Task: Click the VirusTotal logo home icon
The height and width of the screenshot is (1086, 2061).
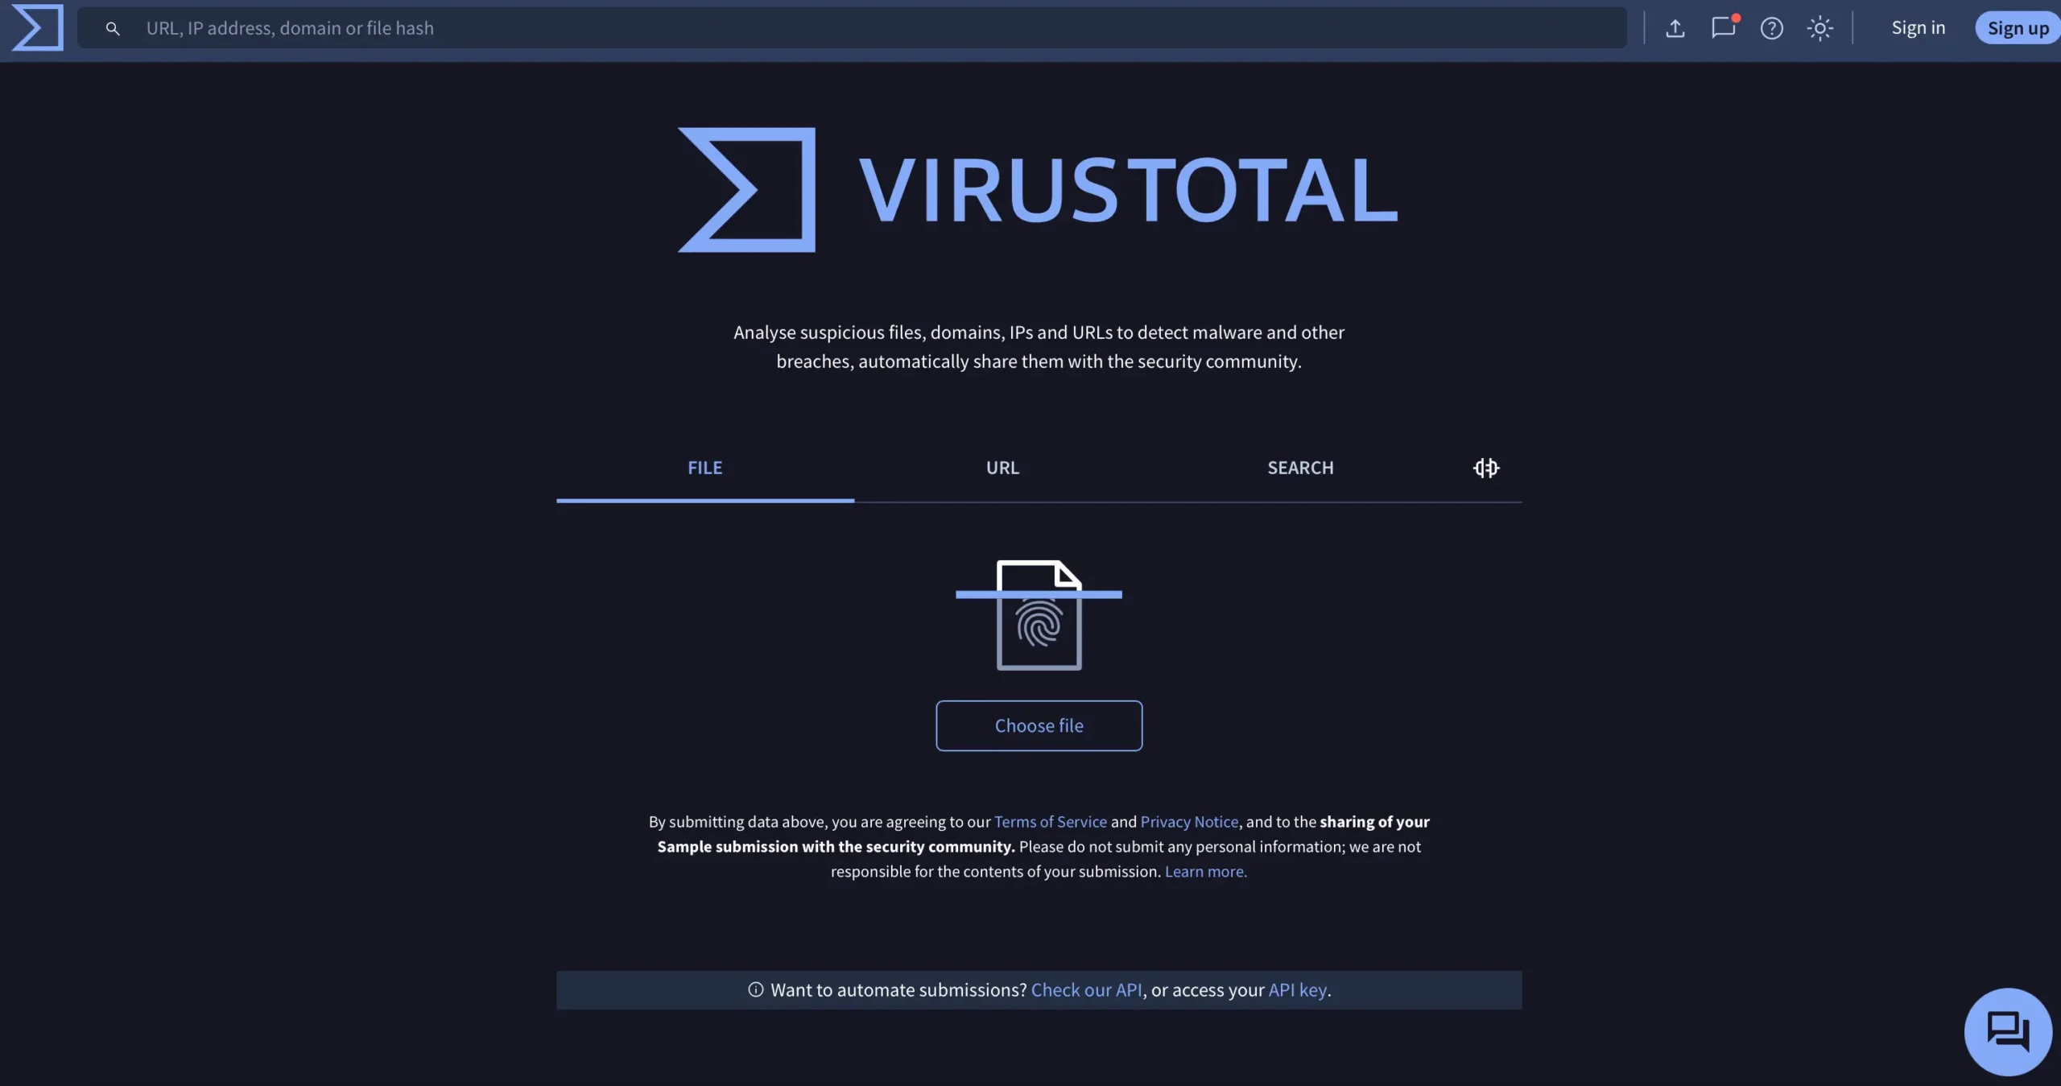Action: point(37,26)
